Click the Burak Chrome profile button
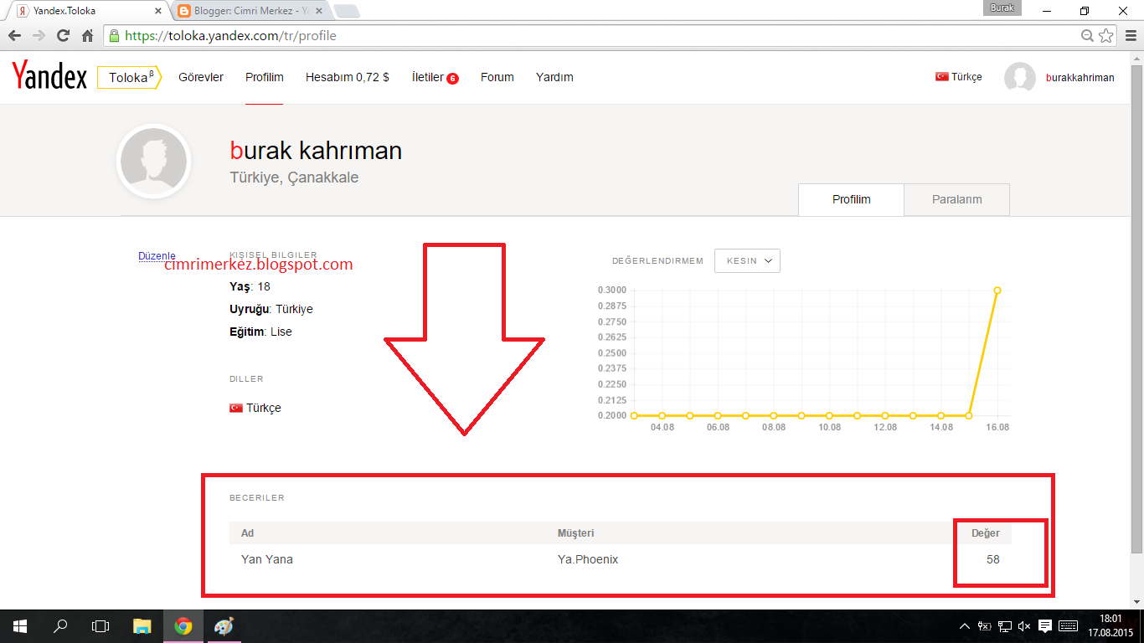 [1002, 8]
